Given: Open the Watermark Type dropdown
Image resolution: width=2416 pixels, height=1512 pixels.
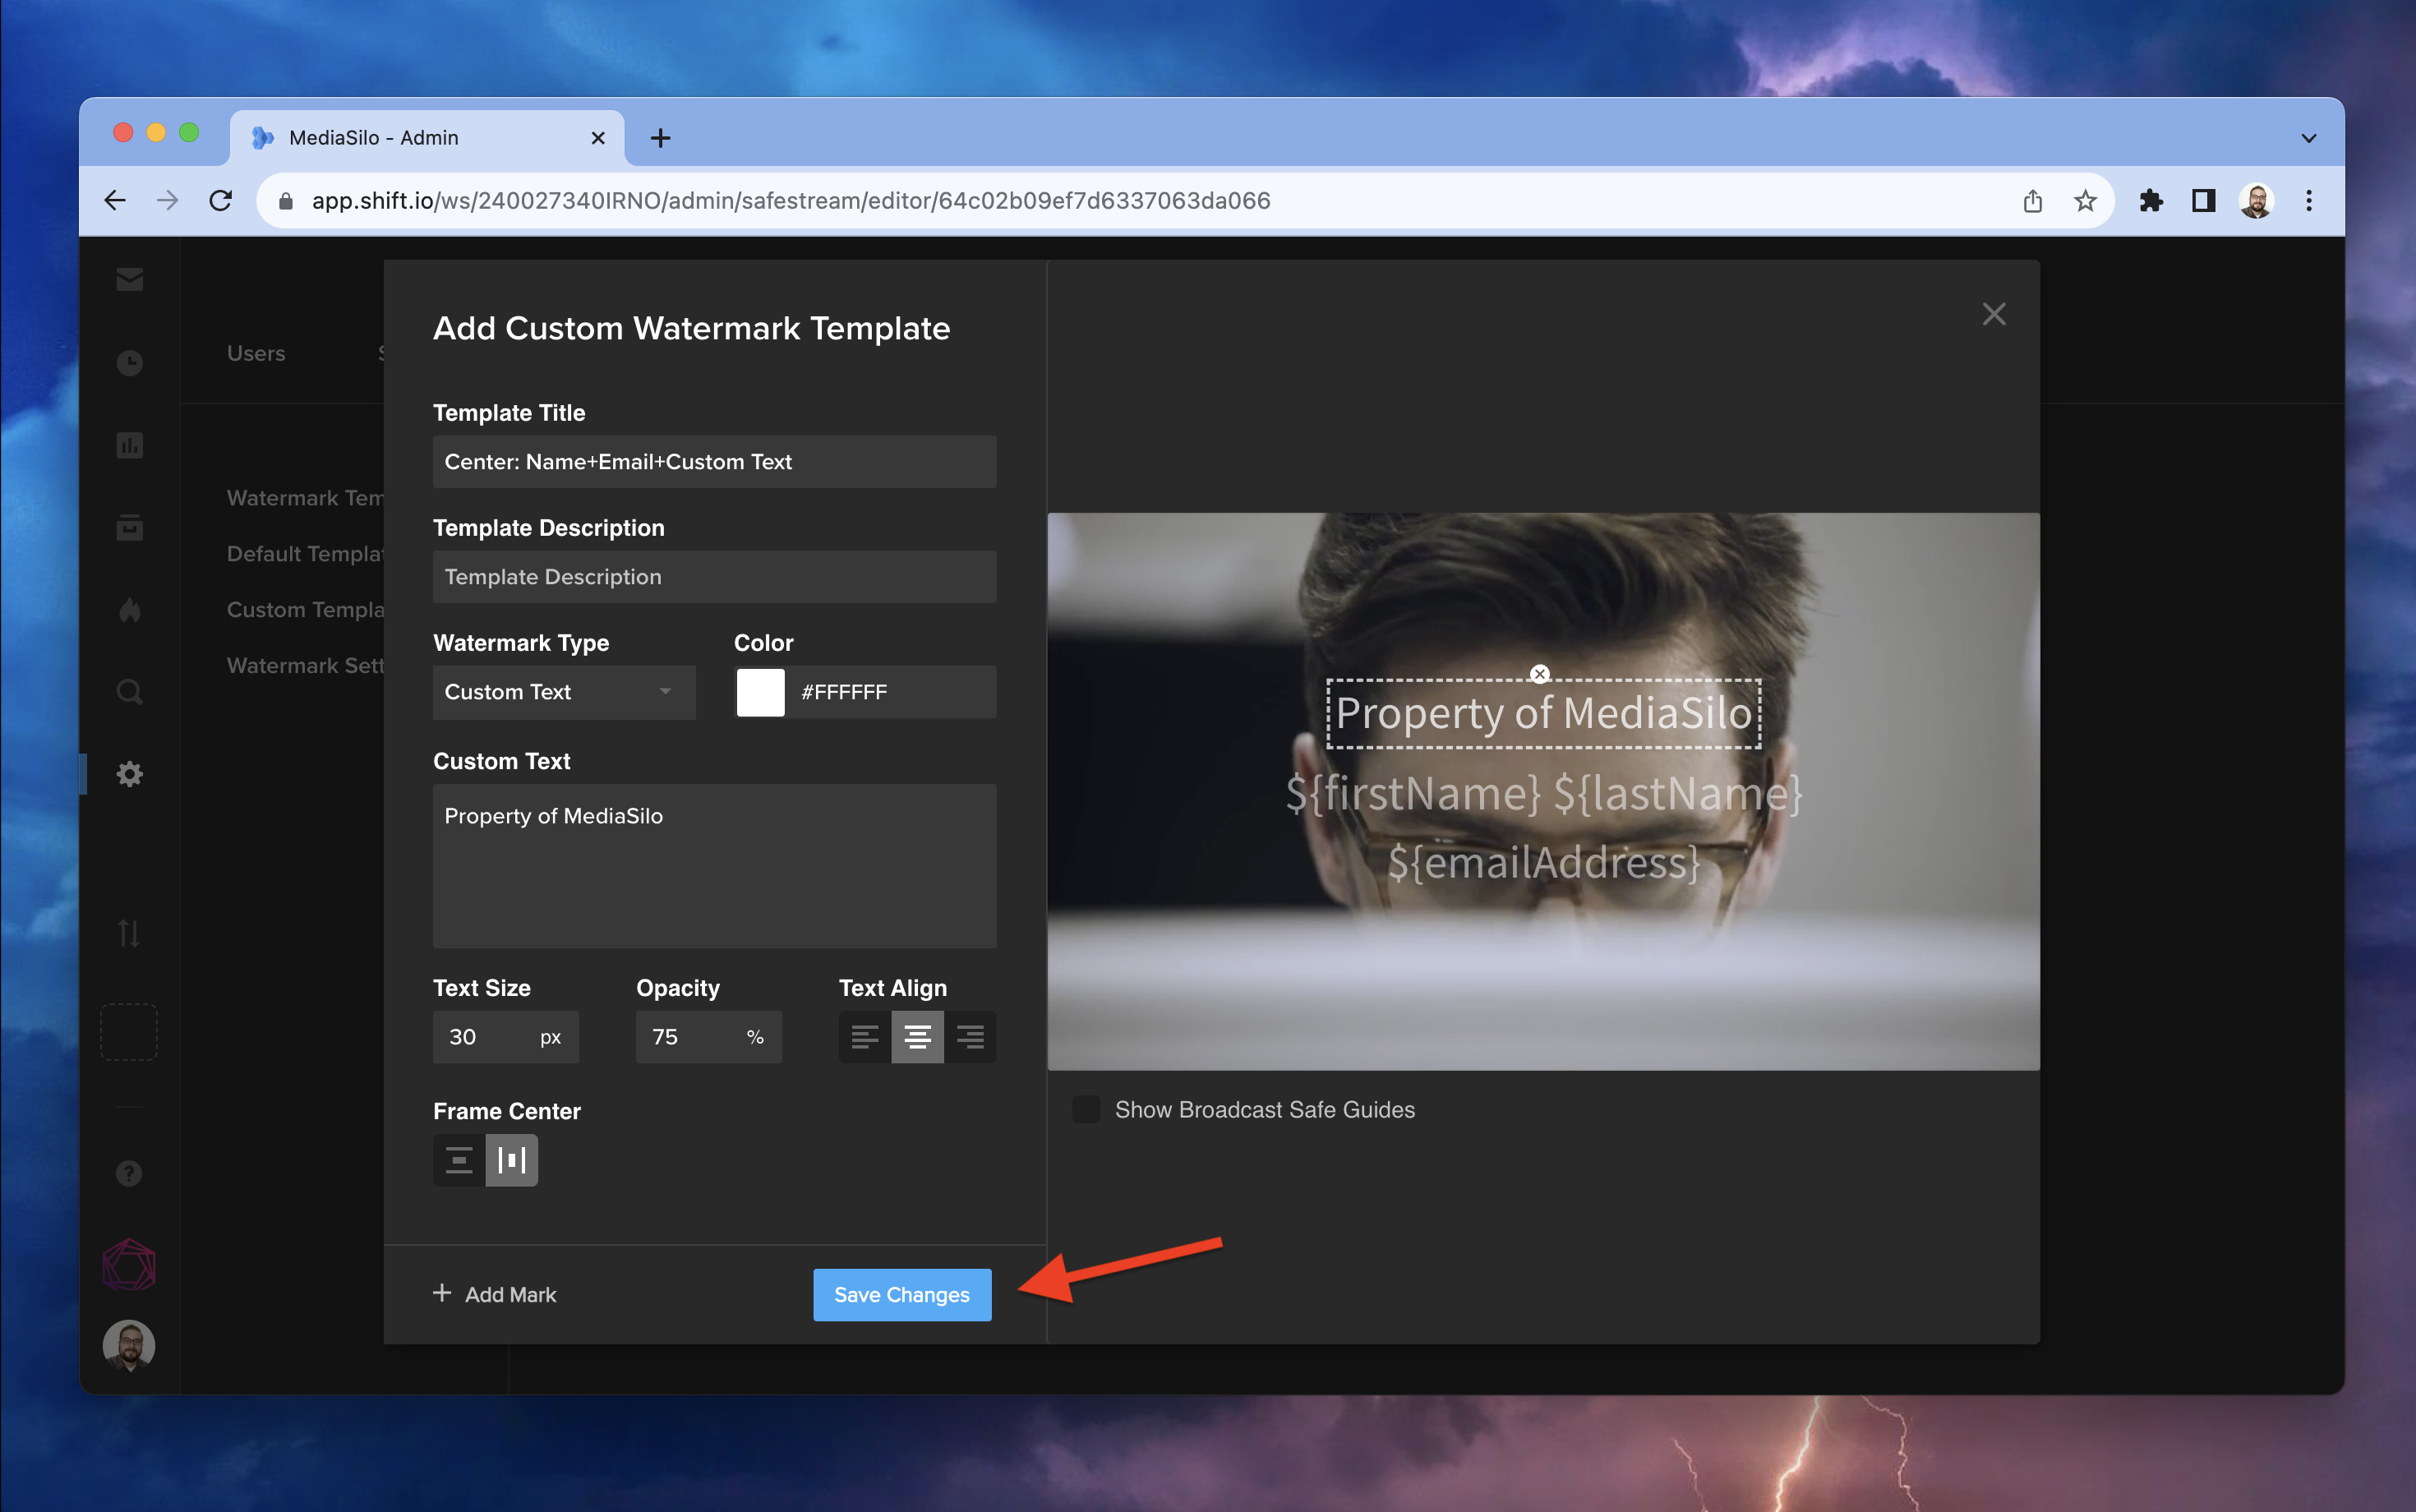Looking at the screenshot, I should click(x=564, y=692).
